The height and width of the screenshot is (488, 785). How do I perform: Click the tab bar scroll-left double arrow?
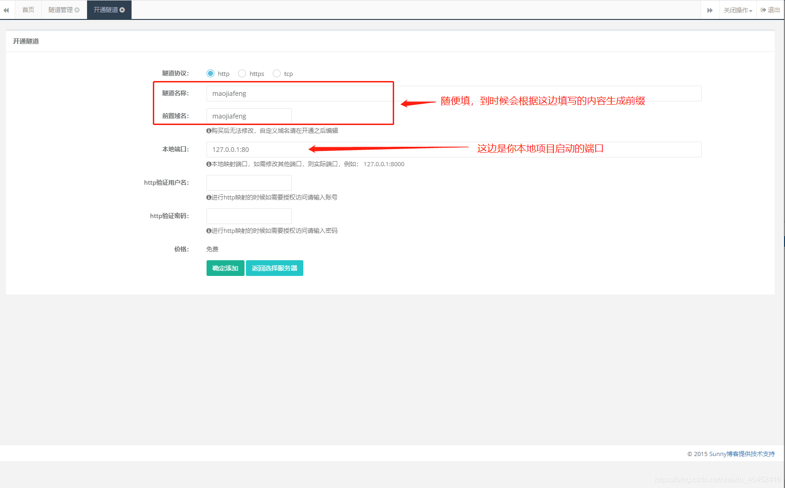click(6, 10)
